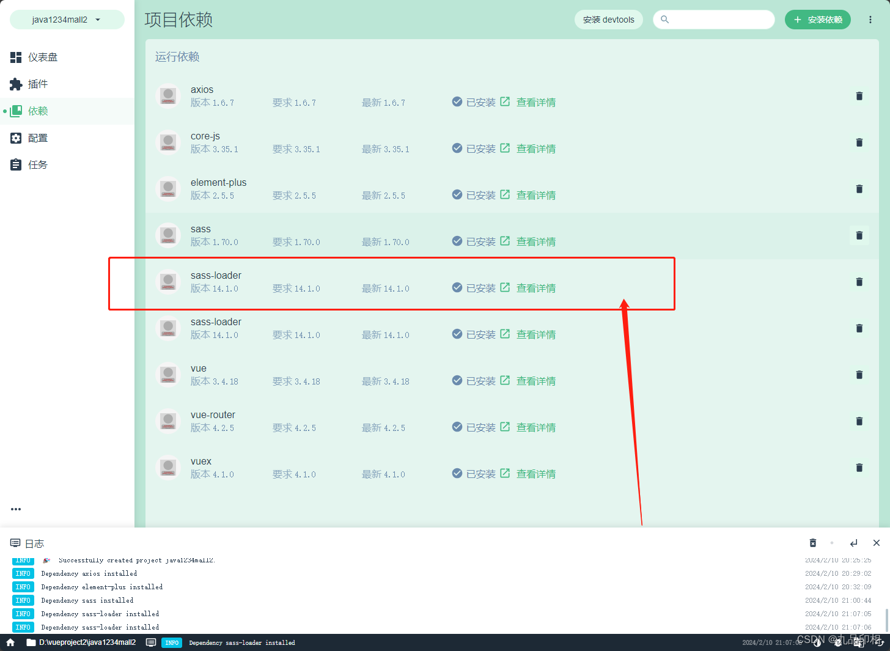Image resolution: width=890 pixels, height=651 pixels.
Task: Click the element-plus package avatar icon
Action: [168, 189]
